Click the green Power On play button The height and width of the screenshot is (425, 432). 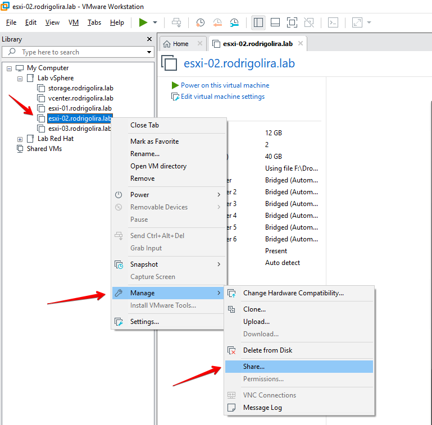(x=143, y=22)
